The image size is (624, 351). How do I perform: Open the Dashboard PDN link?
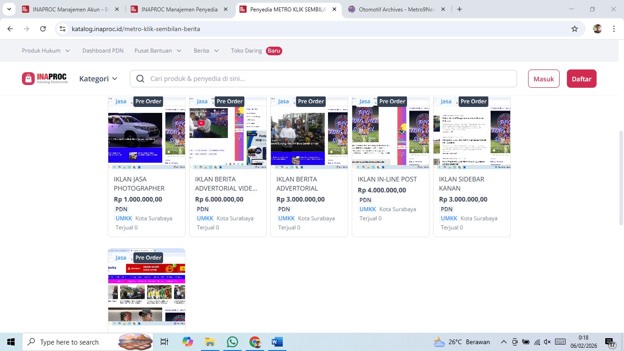pyautogui.click(x=103, y=51)
